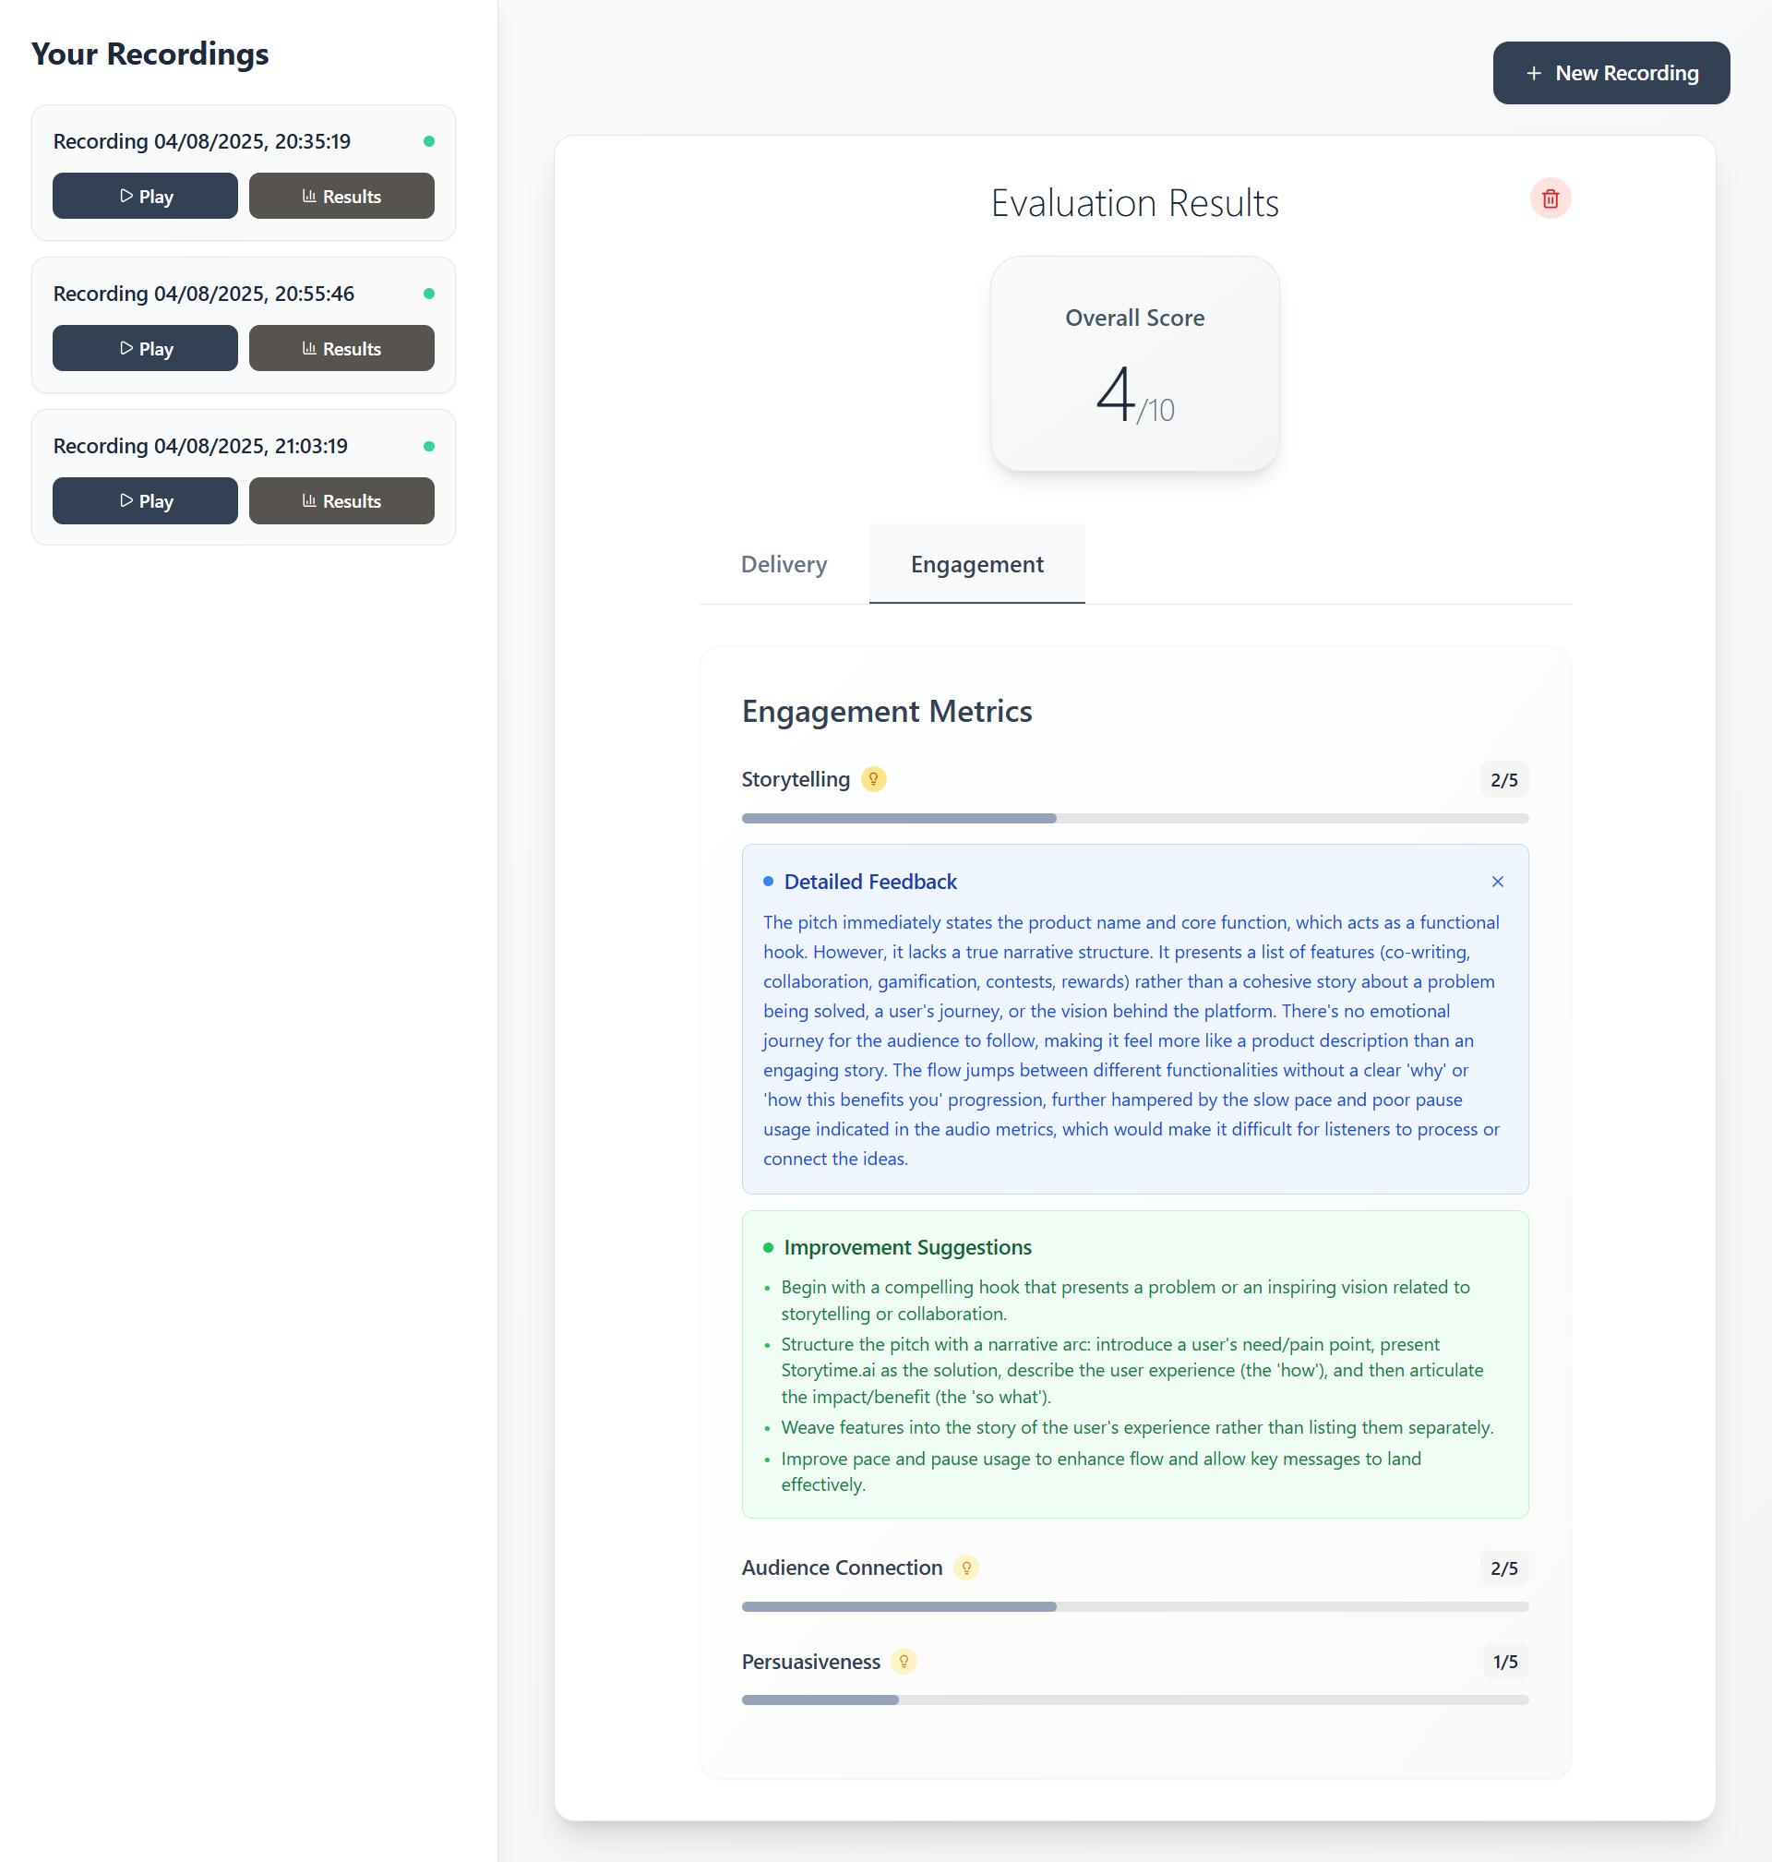Click green status dot on 21:03:19 recording
The image size is (1772, 1862).
(429, 446)
